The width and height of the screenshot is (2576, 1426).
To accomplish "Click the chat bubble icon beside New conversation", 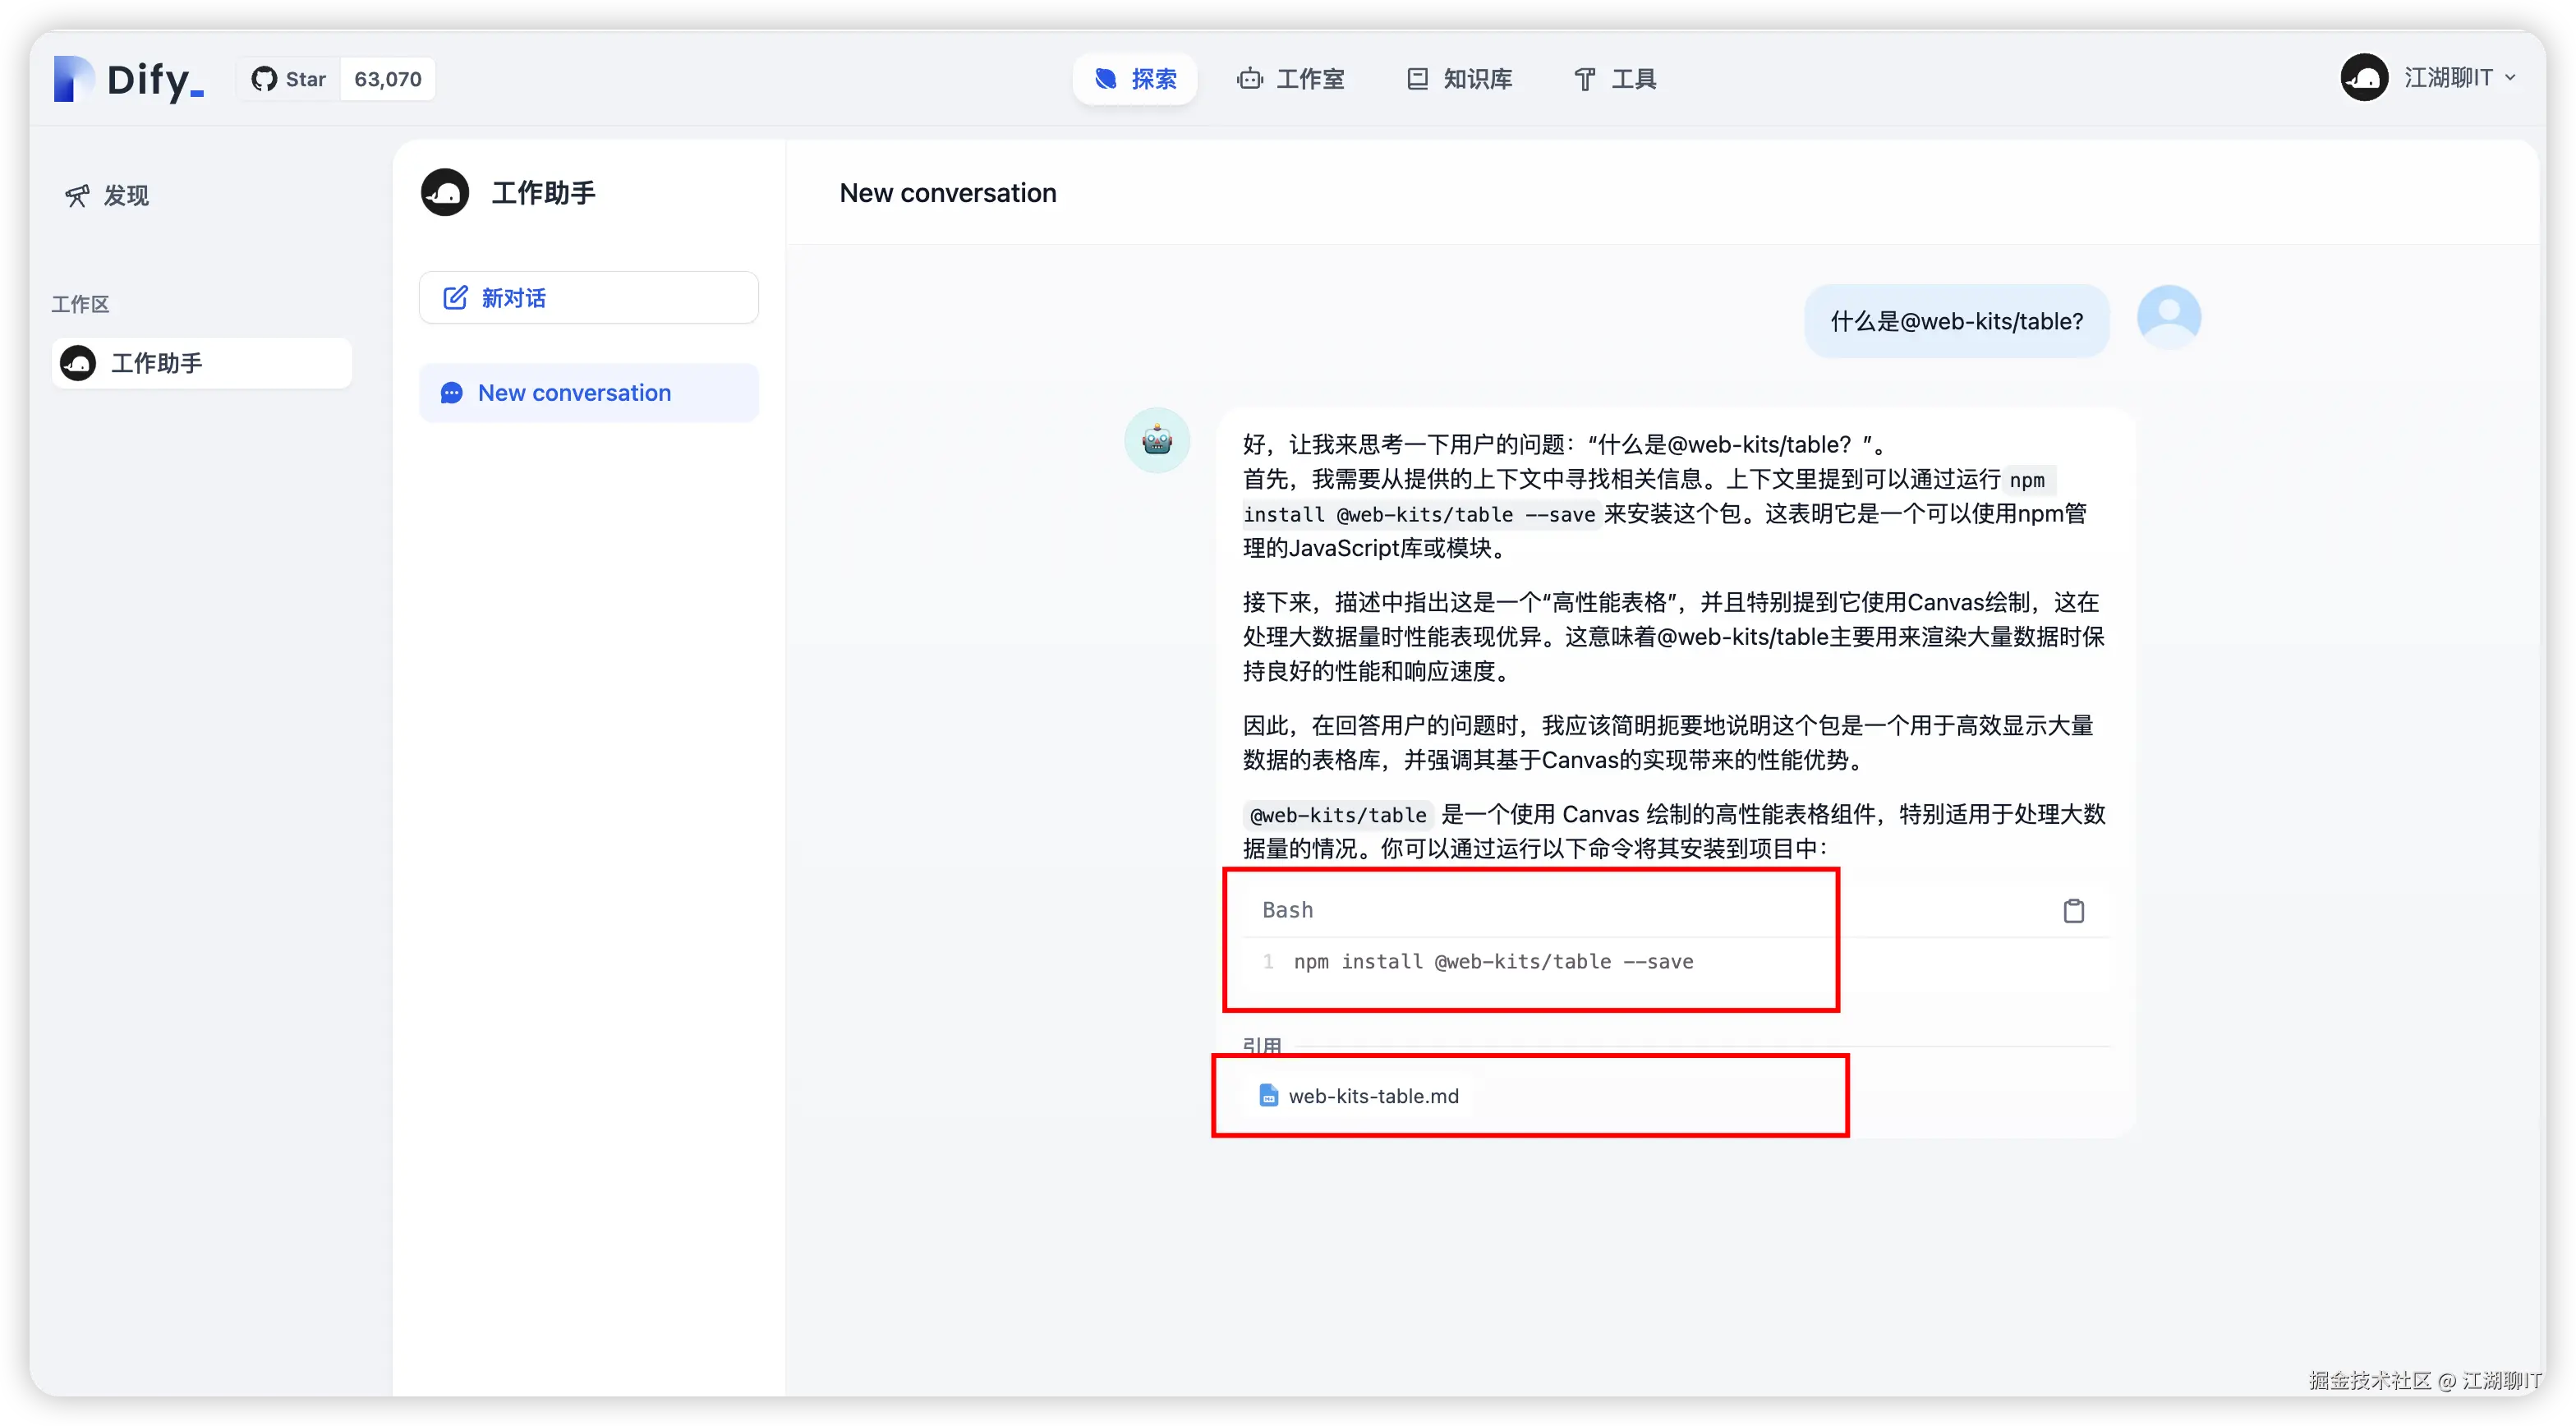I will [452, 393].
